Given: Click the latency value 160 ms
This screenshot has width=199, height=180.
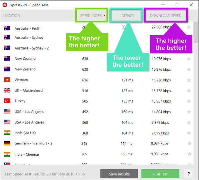Looking at the screenshot, I should (127, 112).
